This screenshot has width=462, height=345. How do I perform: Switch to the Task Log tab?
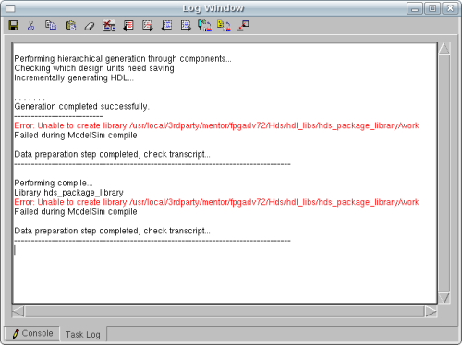(83, 334)
